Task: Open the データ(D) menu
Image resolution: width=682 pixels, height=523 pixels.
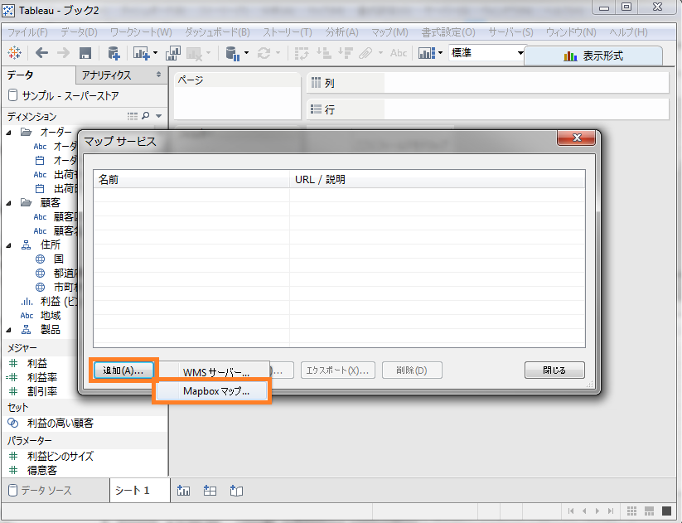Action: coord(79,32)
